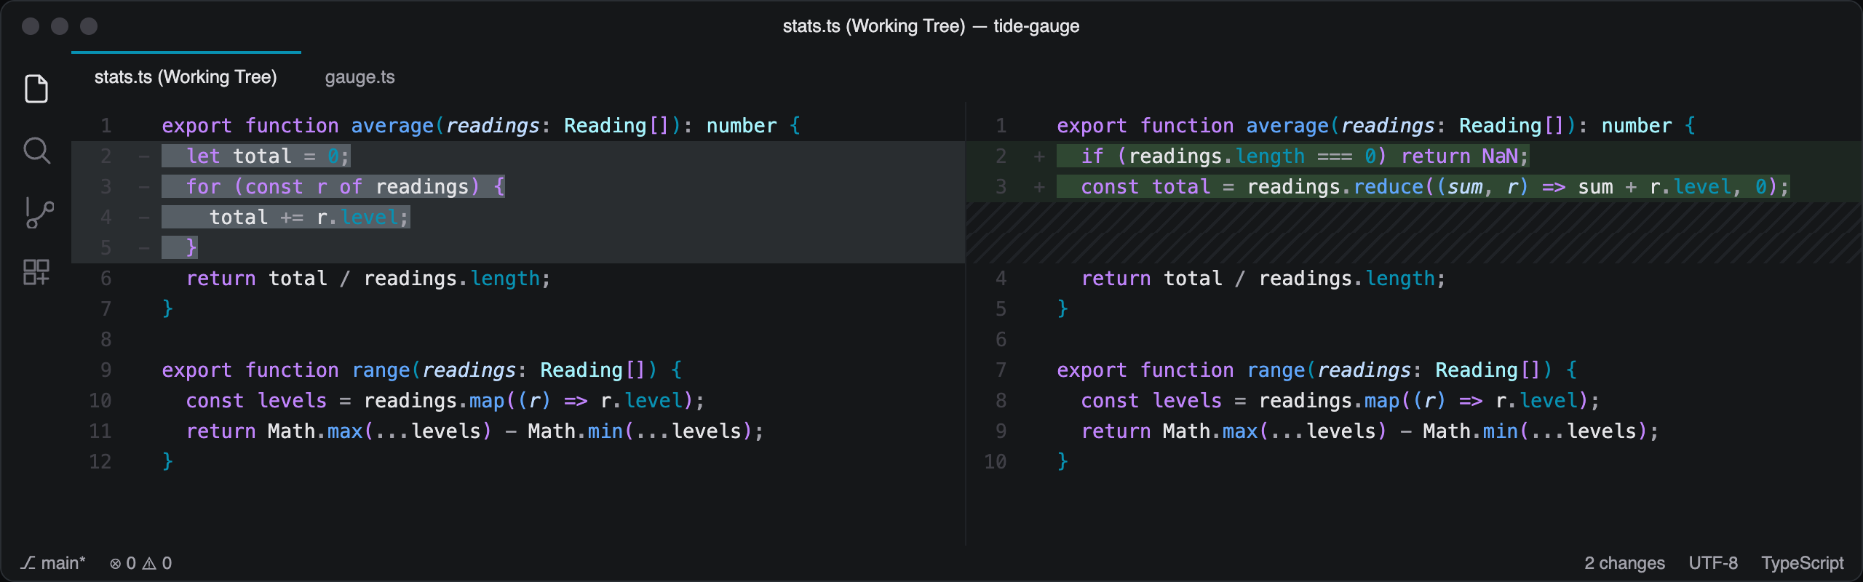Select TypeScript language mode in status bar
Screen dimensions: 1863x582
tap(1802, 563)
